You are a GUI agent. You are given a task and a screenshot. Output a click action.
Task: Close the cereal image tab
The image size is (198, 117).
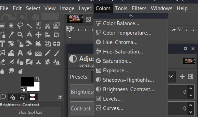pyautogui.click(x=88, y=19)
